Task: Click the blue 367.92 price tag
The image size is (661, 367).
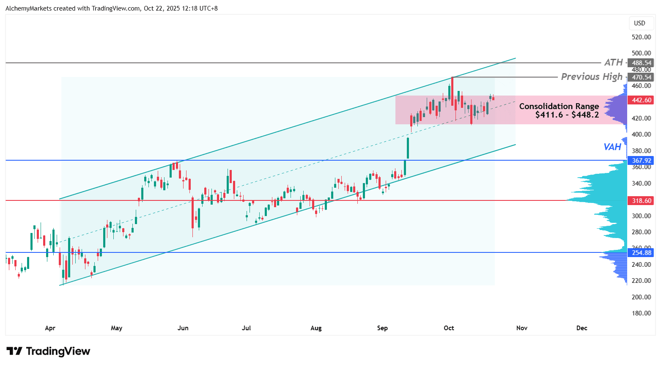Action: click(x=642, y=161)
